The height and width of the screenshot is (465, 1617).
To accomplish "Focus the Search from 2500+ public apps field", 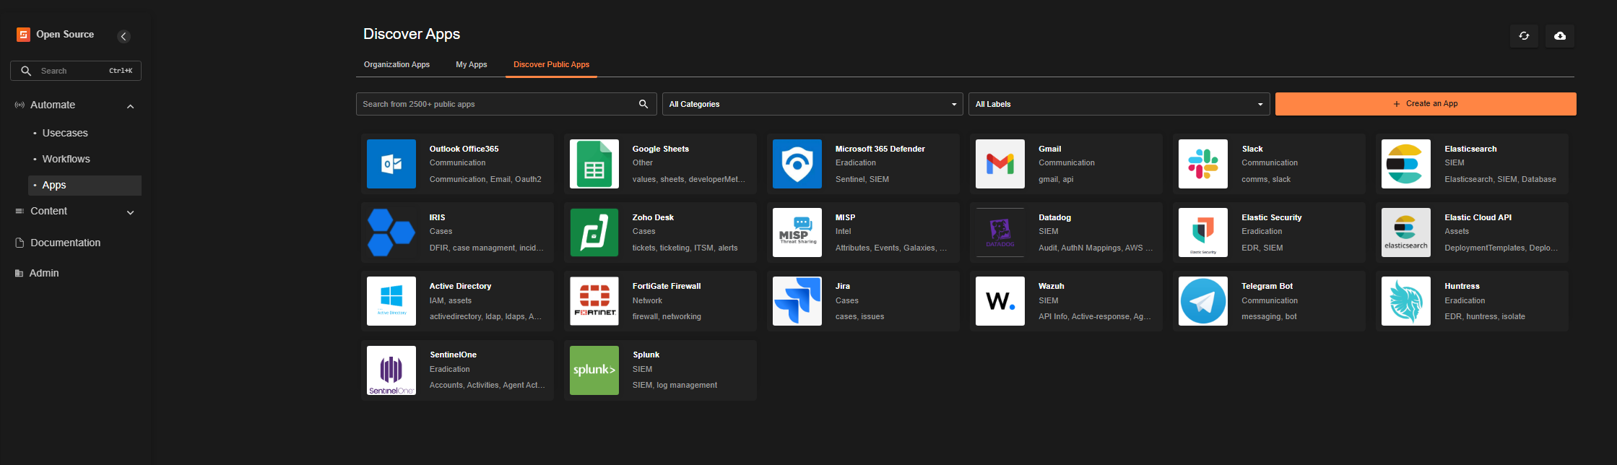I will coord(497,104).
